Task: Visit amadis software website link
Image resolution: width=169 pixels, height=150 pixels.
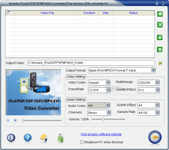Action: click(x=101, y=134)
